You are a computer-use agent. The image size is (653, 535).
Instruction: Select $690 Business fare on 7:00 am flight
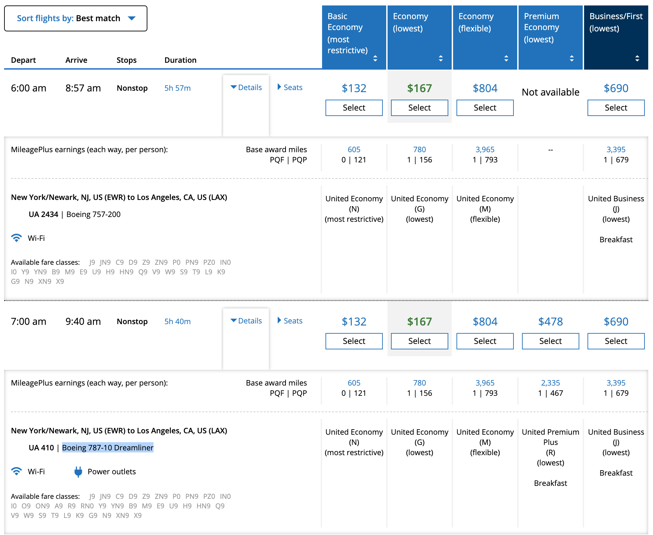616,341
